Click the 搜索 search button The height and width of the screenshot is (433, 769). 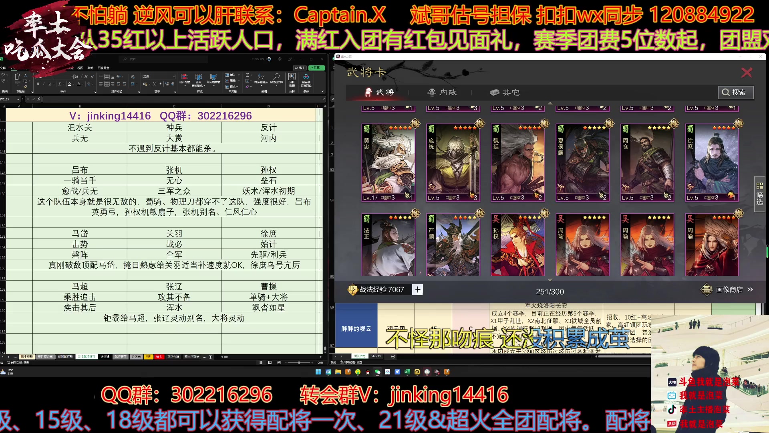pos(736,92)
